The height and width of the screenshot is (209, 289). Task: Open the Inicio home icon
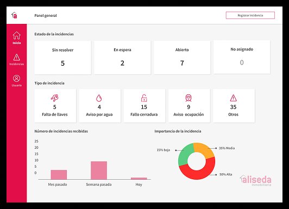[x=17, y=35]
